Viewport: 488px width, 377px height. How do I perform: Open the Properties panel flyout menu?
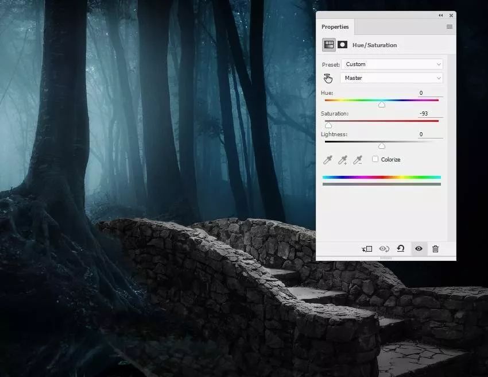[x=450, y=27]
